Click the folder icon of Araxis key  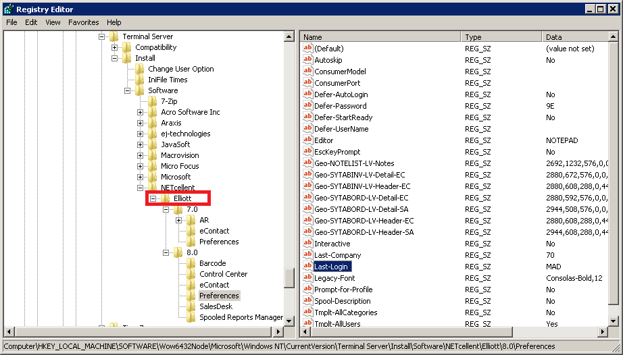(152, 123)
